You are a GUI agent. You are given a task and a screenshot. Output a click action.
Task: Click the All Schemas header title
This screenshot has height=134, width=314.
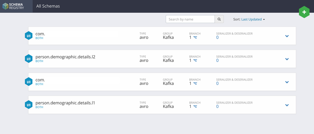48,6
